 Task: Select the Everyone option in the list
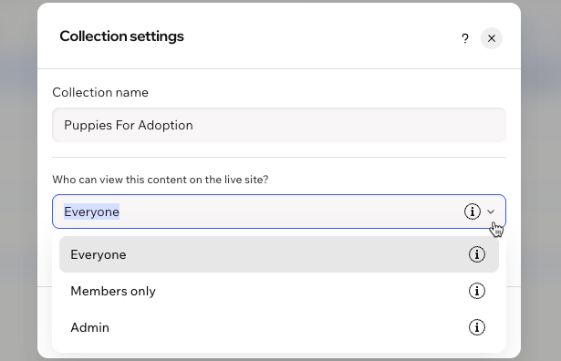pos(279,254)
